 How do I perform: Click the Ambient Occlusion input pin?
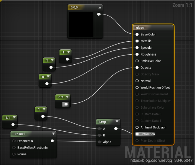(x=137, y=127)
